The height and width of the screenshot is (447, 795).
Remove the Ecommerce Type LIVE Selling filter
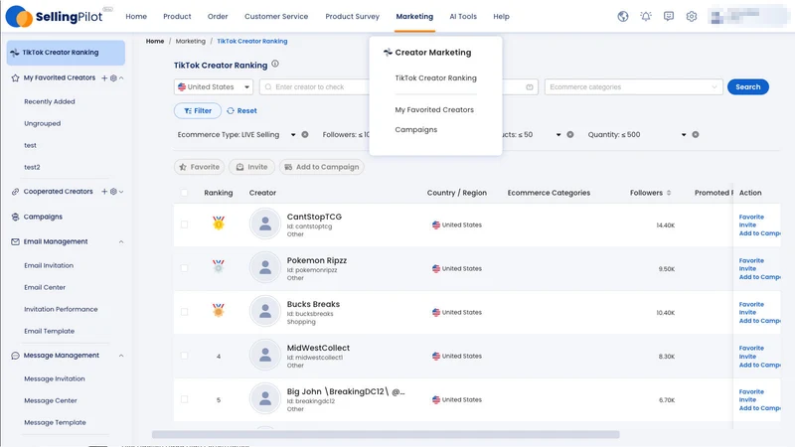305,135
